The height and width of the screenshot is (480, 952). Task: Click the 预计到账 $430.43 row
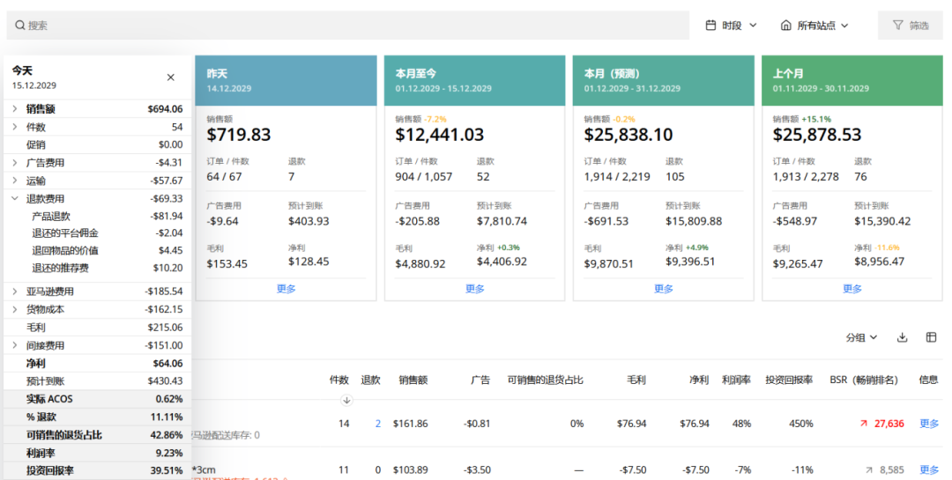tap(97, 381)
